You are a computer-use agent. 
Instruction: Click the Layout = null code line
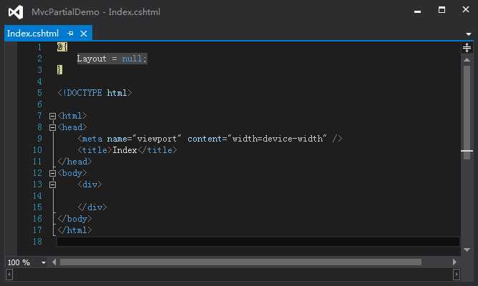(x=112, y=59)
